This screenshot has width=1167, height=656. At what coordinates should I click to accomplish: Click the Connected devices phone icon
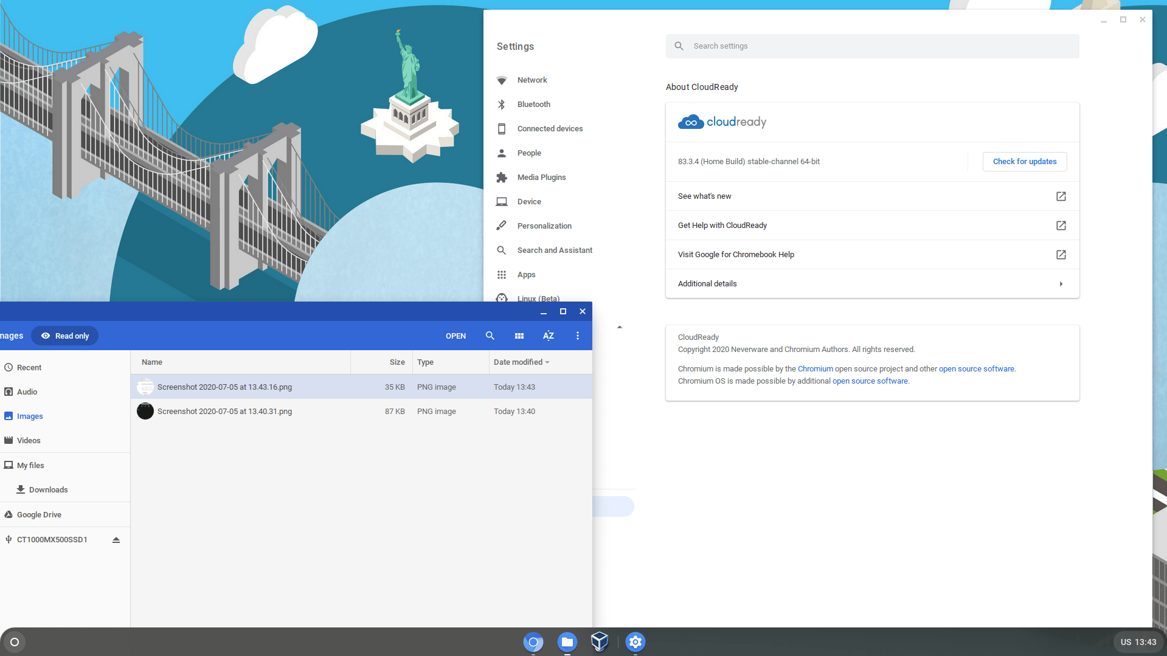tap(502, 129)
